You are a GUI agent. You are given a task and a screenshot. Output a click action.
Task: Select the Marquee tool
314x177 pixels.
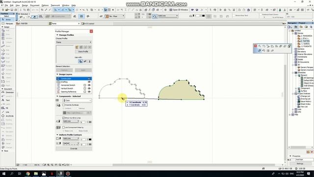coord(7,24)
